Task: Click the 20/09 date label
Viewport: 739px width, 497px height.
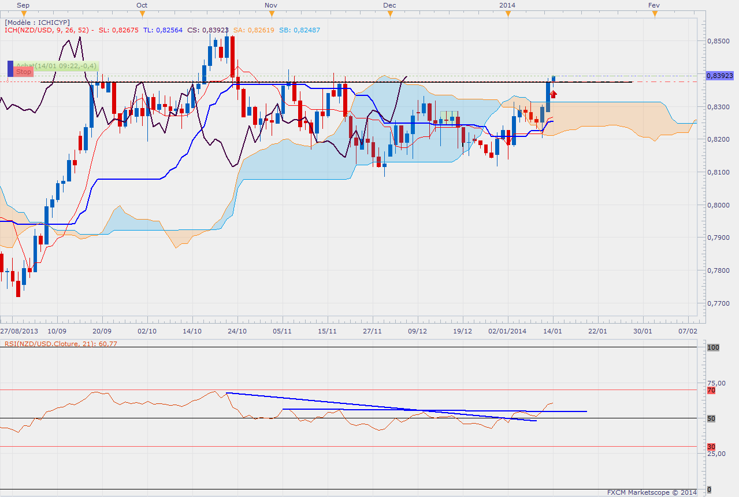Action: coord(102,331)
